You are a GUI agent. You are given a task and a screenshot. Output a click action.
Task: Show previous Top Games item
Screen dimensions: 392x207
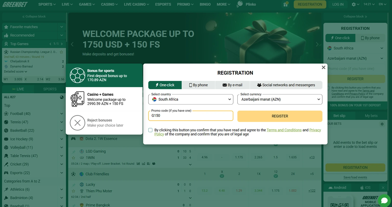[51, 44]
